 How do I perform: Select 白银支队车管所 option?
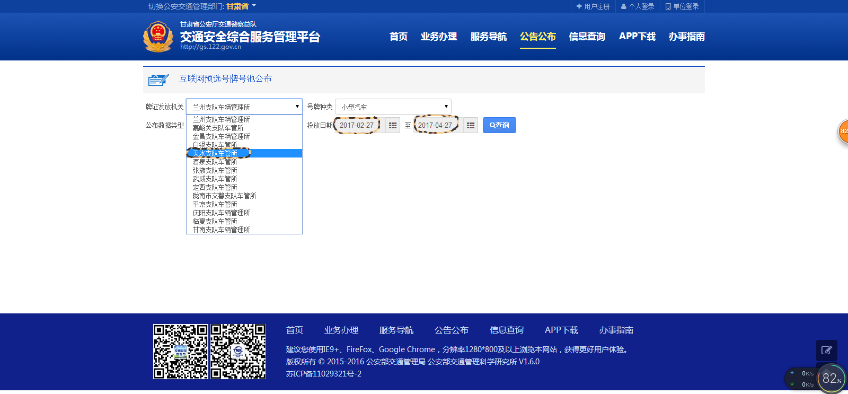point(244,145)
